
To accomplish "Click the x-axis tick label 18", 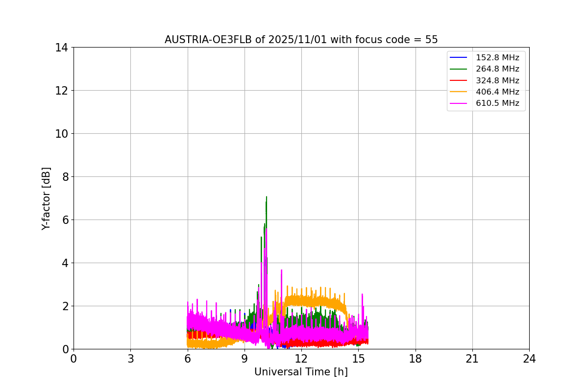I will tap(415, 359).
